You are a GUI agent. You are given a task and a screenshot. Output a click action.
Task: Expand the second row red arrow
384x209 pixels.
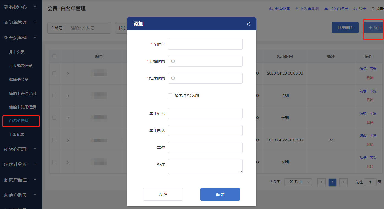[x=68, y=96]
